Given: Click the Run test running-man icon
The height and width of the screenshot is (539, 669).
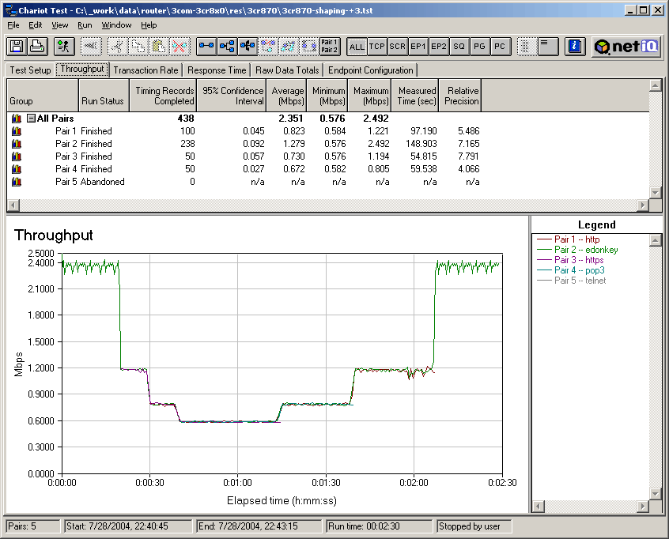Looking at the screenshot, I should pos(65,47).
